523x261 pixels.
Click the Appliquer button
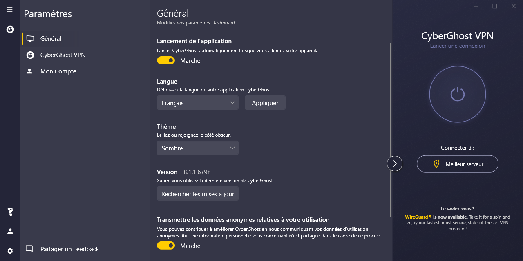click(265, 103)
